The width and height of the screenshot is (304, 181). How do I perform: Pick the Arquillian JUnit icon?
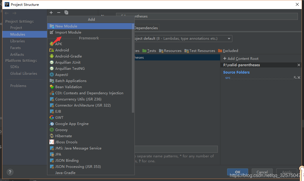pyautogui.click(x=51, y=62)
